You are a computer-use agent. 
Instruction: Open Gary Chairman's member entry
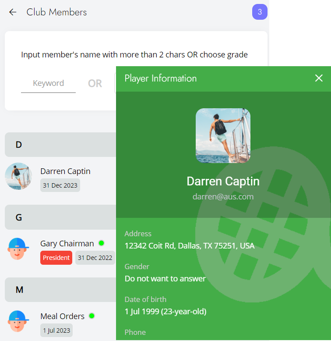pyautogui.click(x=67, y=244)
